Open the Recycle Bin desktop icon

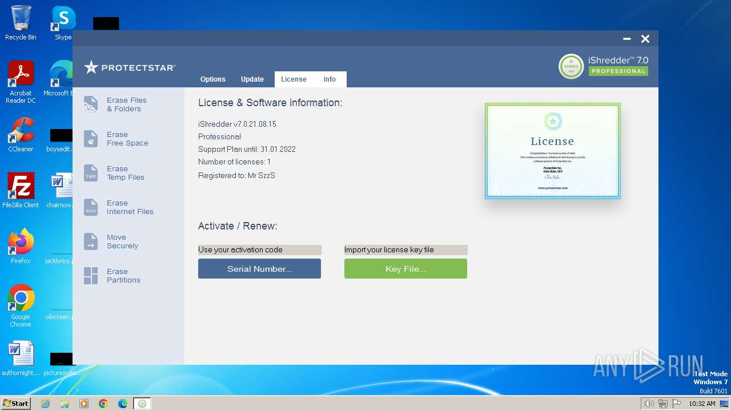[x=21, y=23]
